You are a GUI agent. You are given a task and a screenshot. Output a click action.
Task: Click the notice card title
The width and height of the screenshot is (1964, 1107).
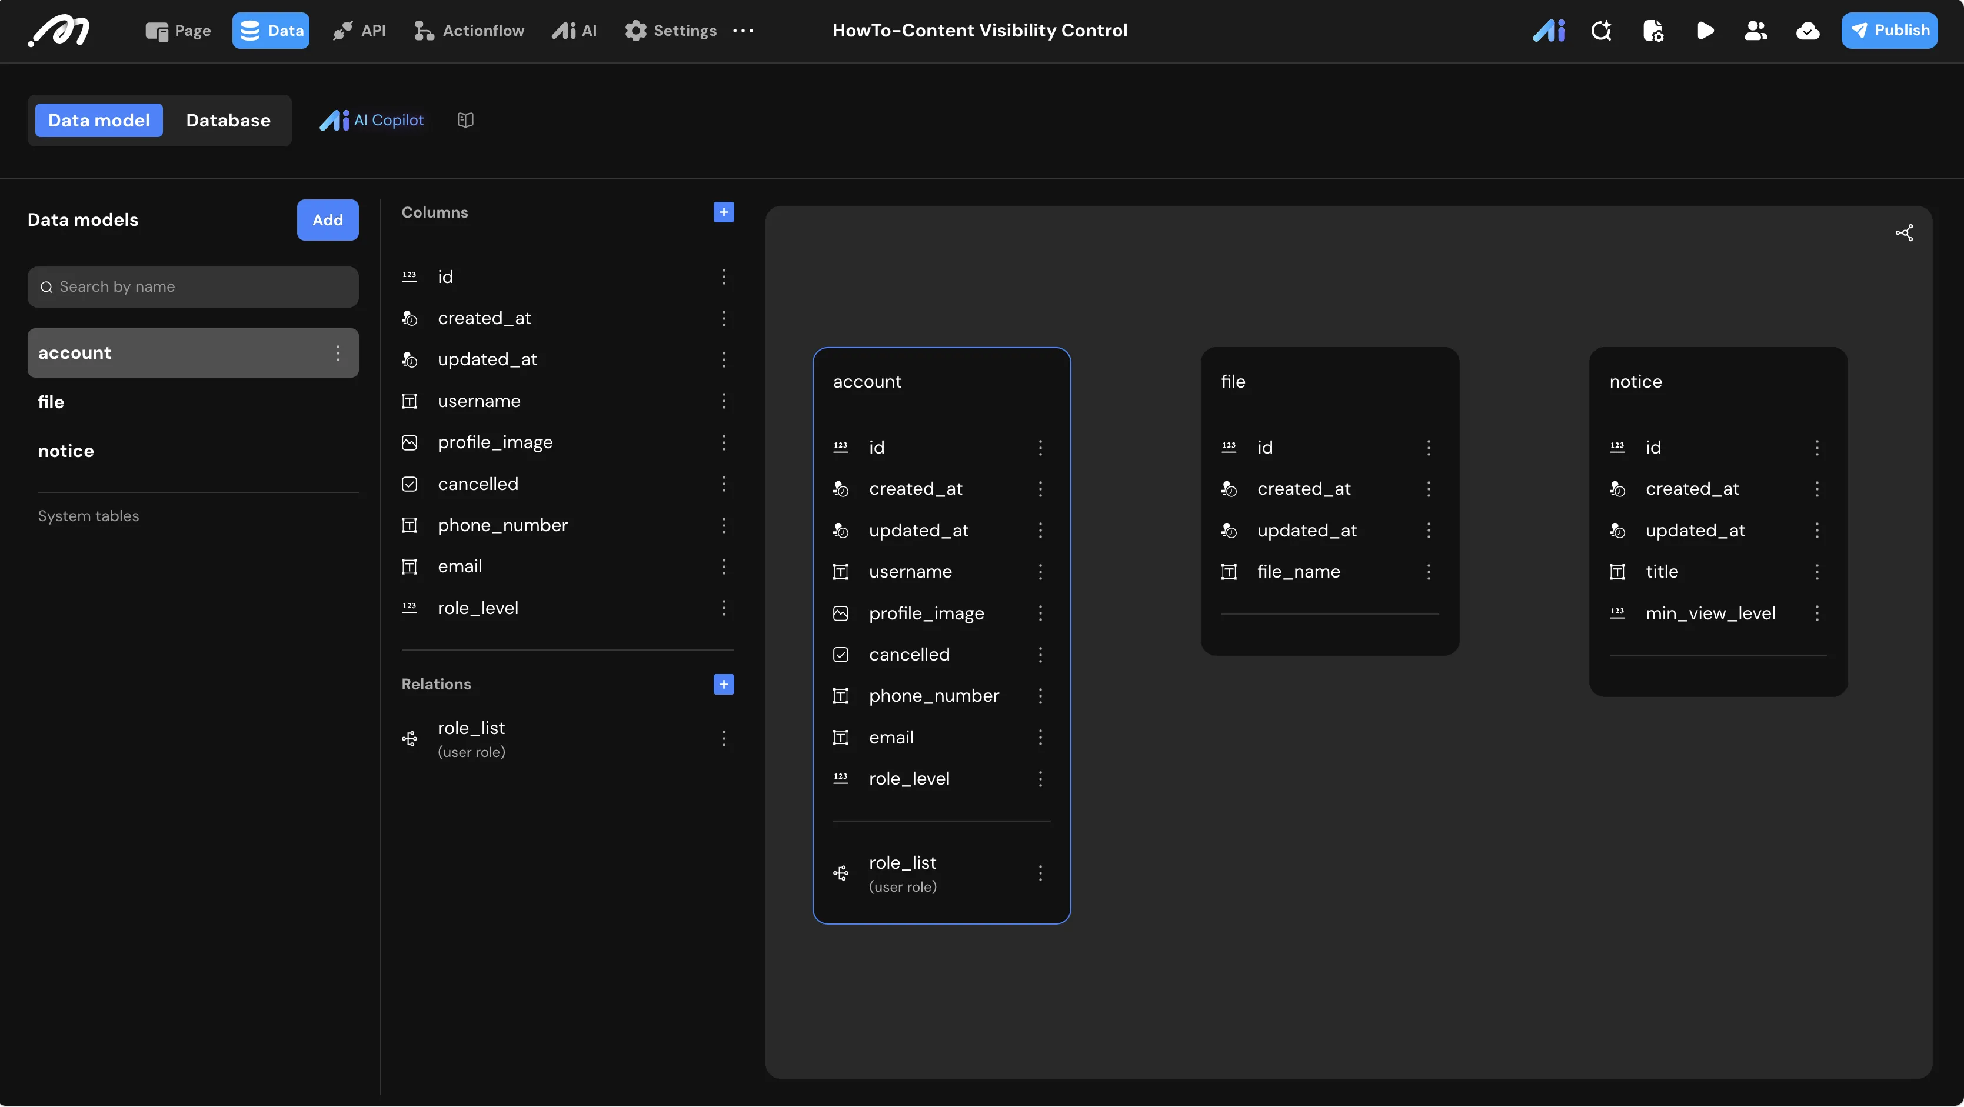click(x=1636, y=382)
